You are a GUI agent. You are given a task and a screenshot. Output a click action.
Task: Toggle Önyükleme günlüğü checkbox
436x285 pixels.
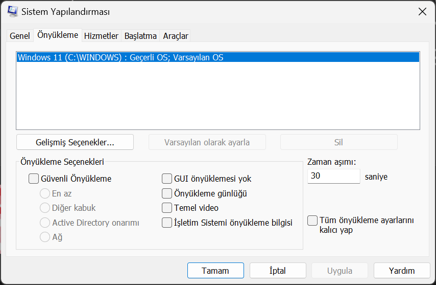coord(166,193)
